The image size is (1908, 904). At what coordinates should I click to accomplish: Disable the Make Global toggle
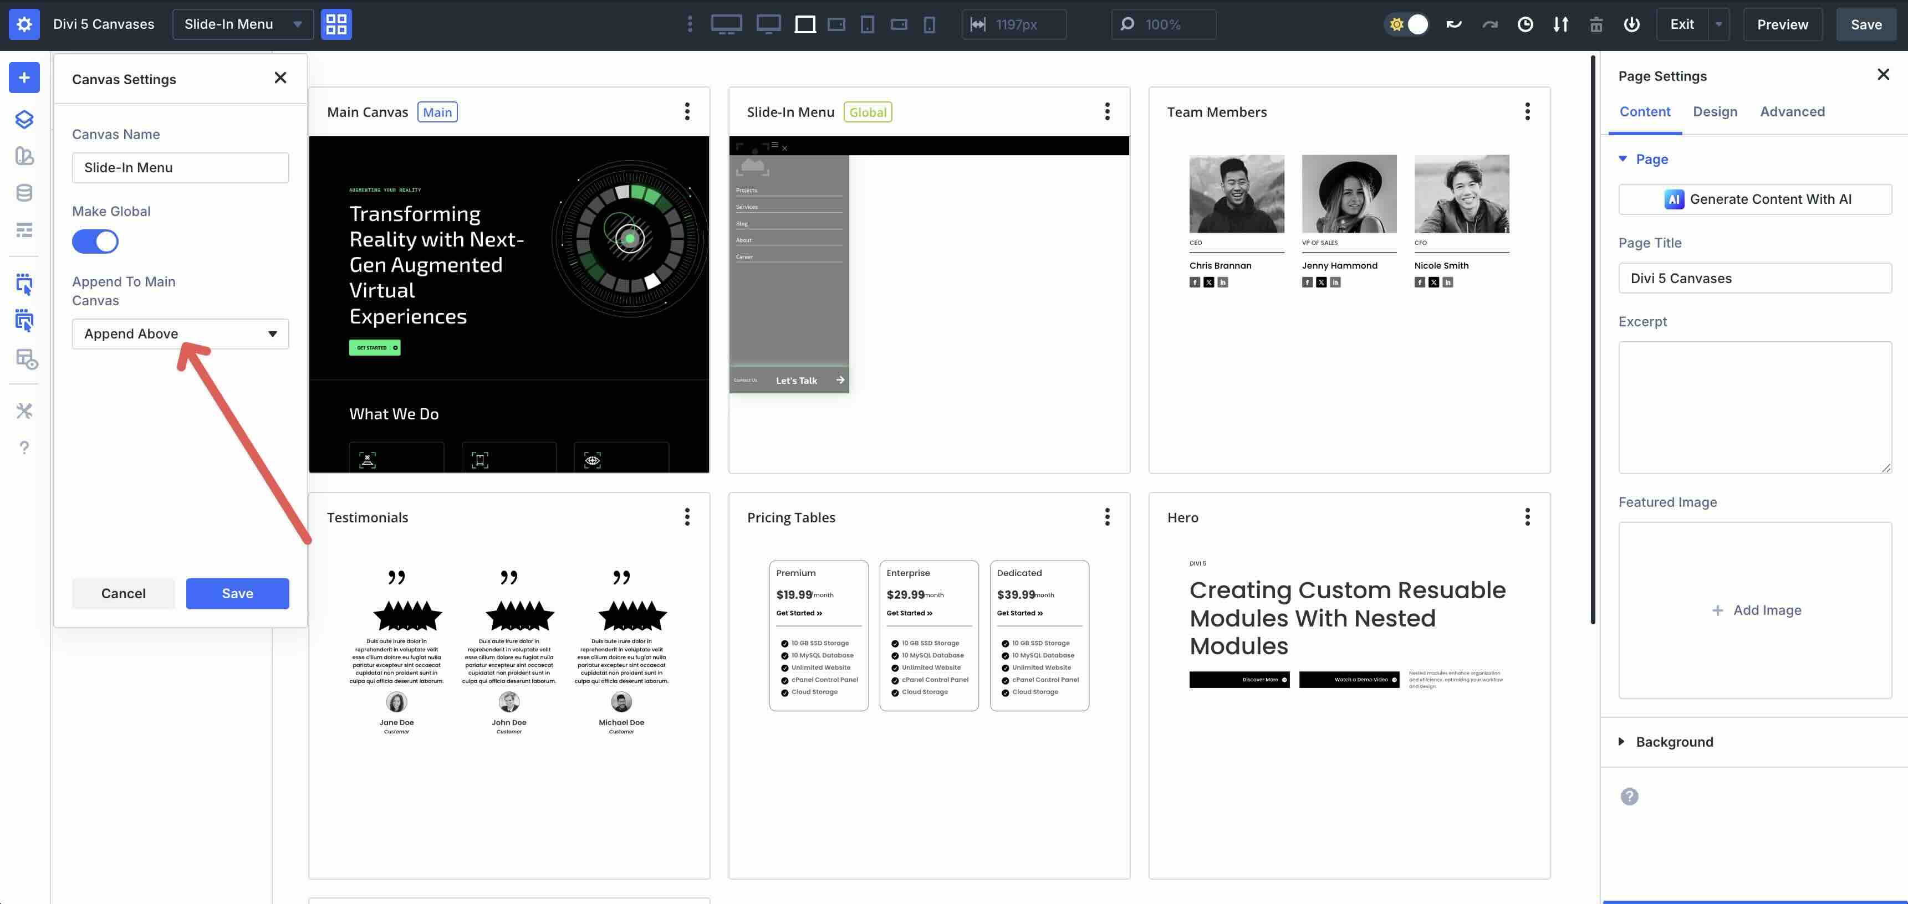tap(95, 242)
